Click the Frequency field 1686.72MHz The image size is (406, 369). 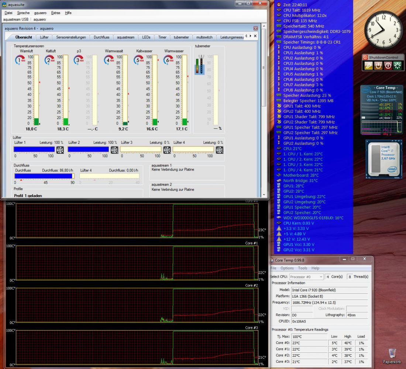(x=330, y=302)
